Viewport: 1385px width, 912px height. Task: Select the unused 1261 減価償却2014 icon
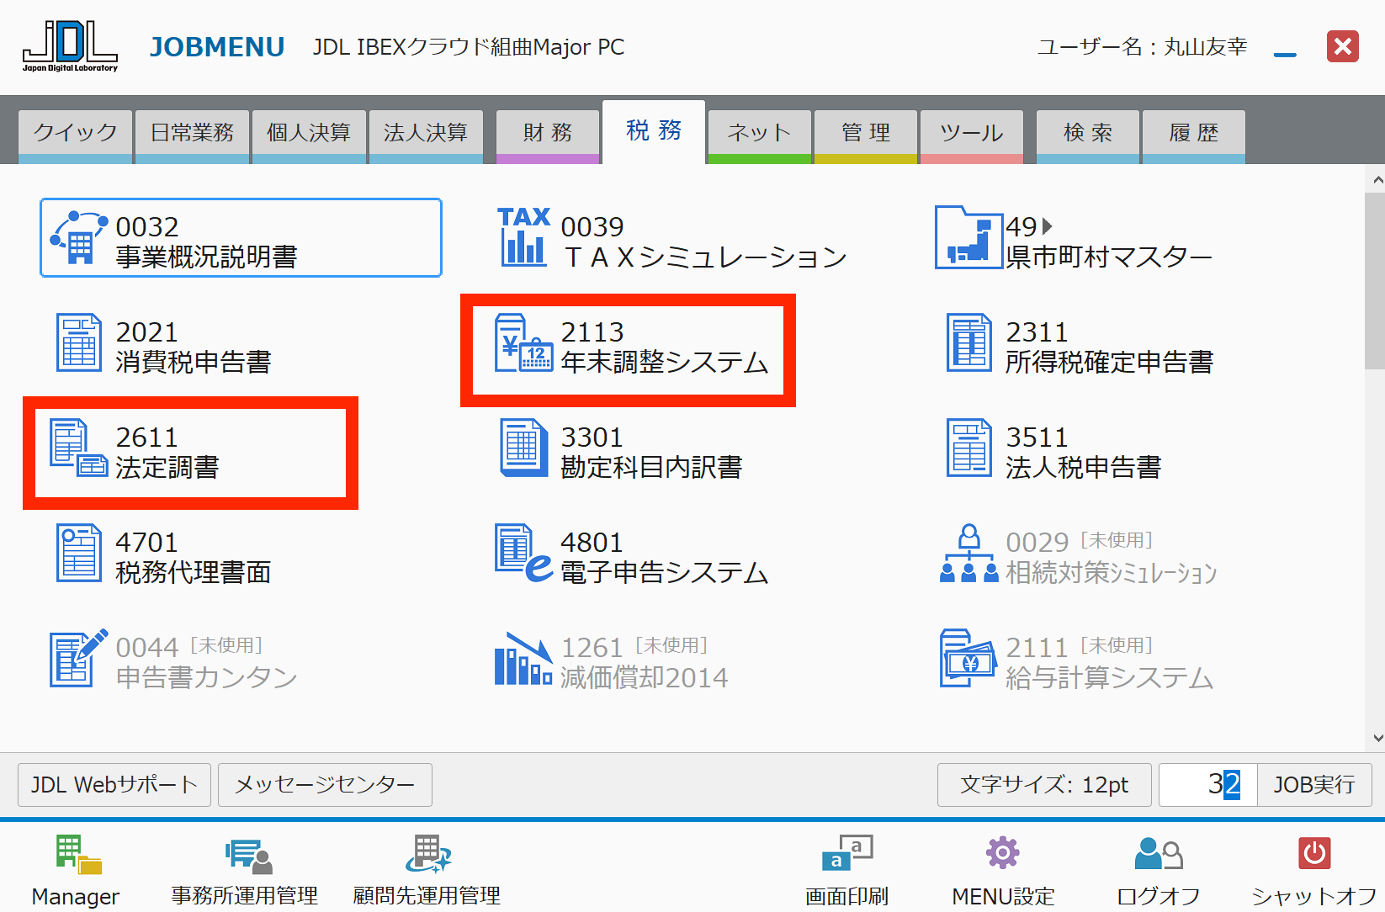(523, 658)
